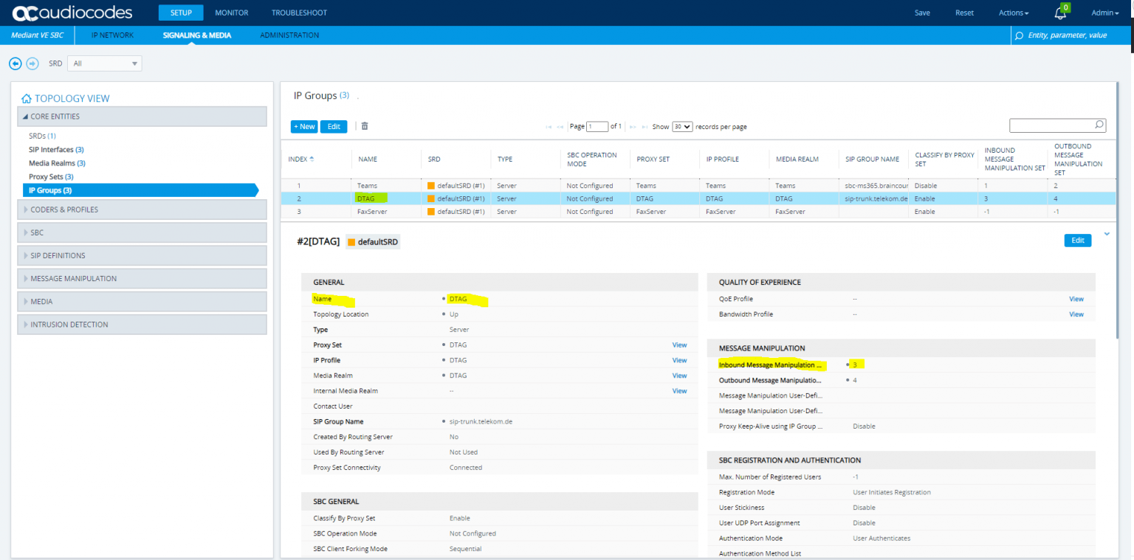The image size is (1134, 560).
Task: Open the notifications bell icon
Action: [x=1061, y=13]
